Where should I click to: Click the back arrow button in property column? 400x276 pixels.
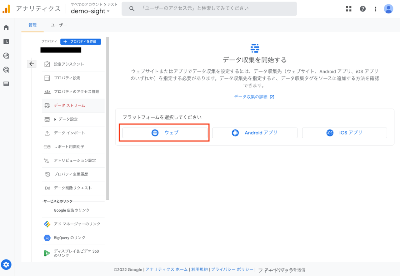point(32,64)
